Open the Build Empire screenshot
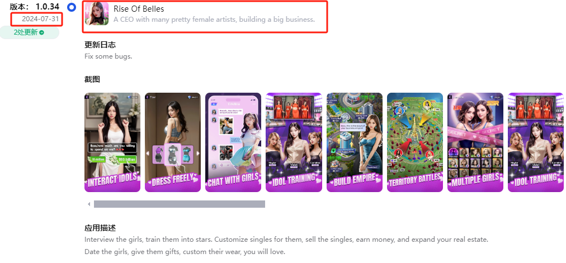 (x=355, y=142)
